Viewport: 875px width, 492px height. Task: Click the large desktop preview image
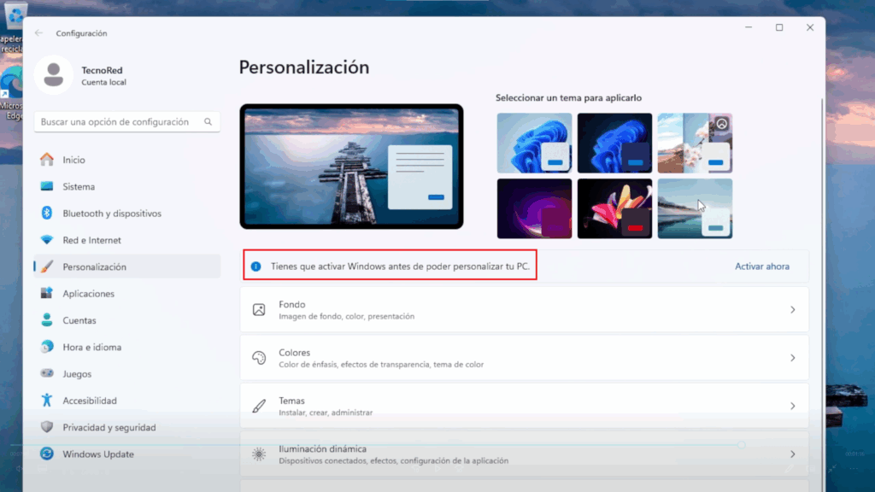click(351, 167)
